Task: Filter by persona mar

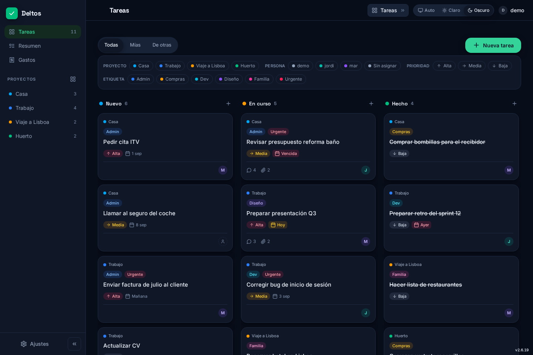Action: click(x=351, y=66)
